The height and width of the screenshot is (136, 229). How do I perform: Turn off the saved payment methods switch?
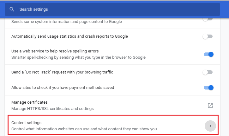click(208, 88)
